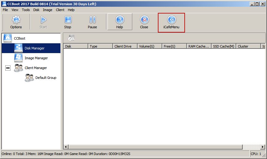267x159 pixels.
Task: Sort by SSD Cache(M) column header
Action: point(224,46)
